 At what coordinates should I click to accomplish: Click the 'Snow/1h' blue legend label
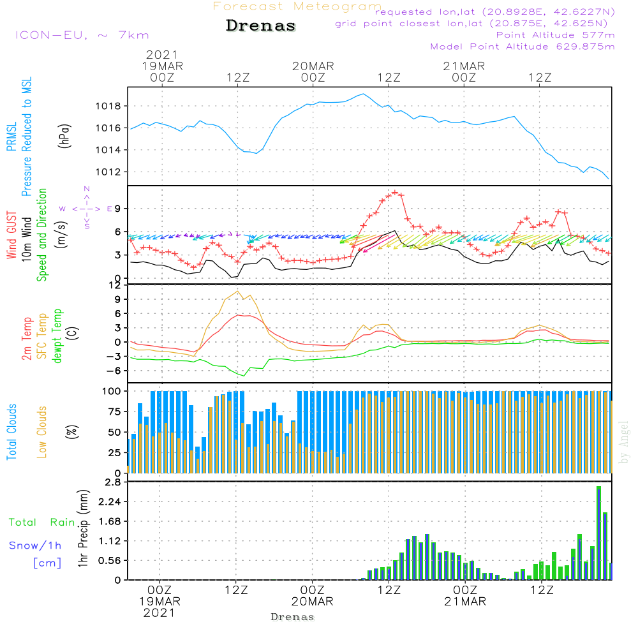[x=35, y=545]
